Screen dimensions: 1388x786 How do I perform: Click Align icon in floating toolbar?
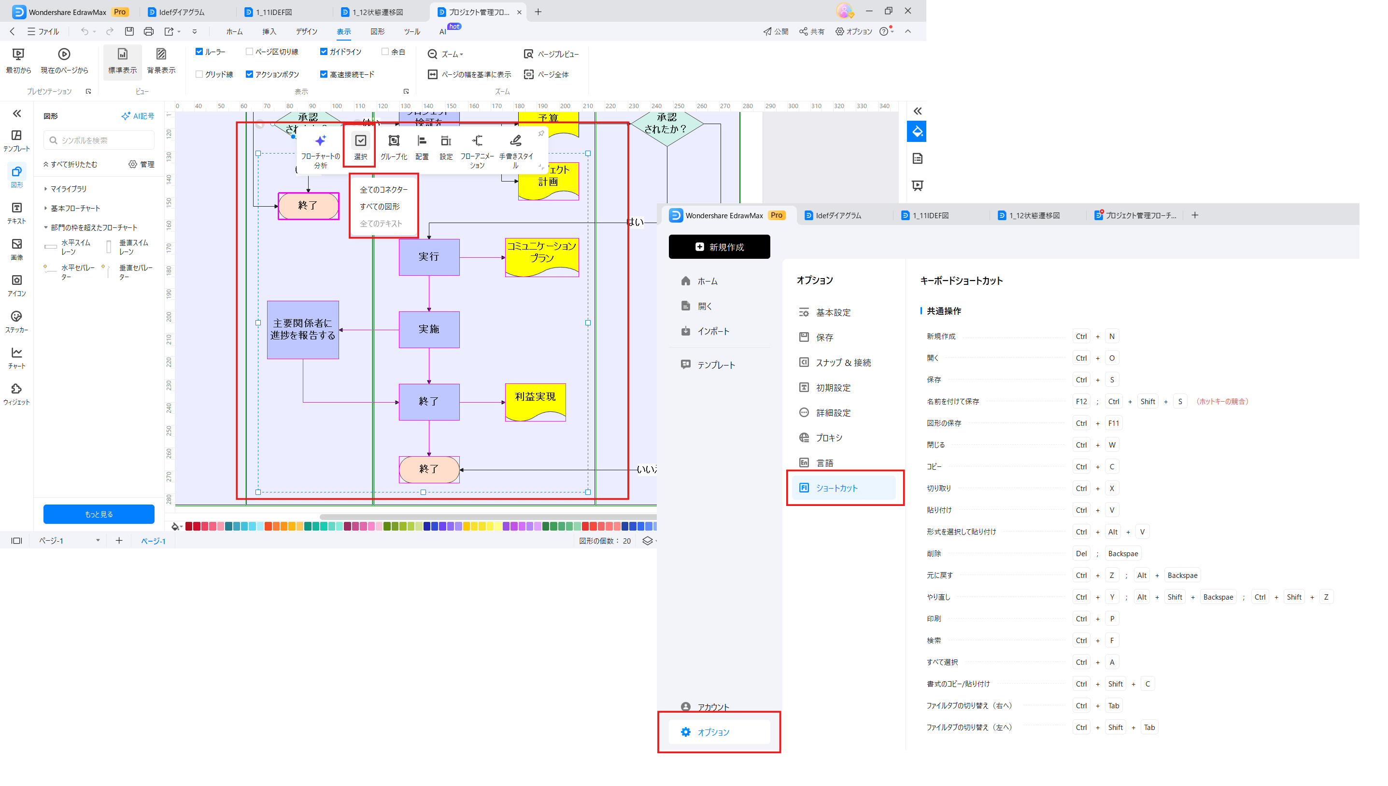click(x=422, y=141)
